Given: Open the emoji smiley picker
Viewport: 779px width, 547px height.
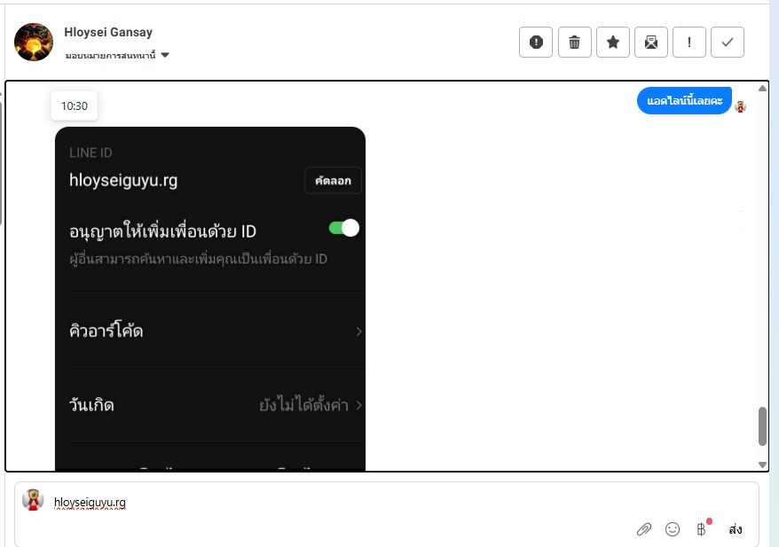Looking at the screenshot, I should click(673, 529).
